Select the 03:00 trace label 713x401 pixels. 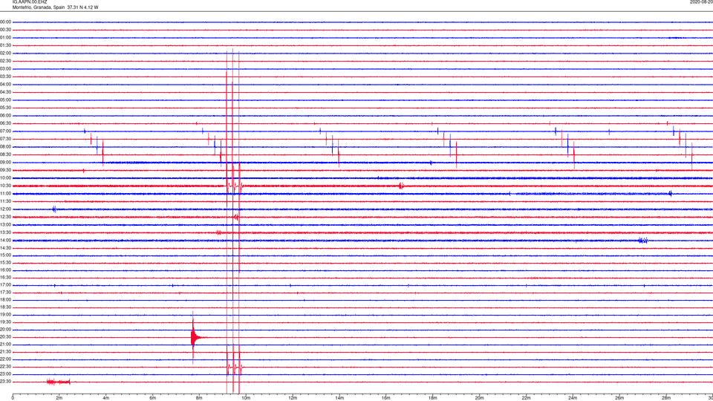coord(5,68)
